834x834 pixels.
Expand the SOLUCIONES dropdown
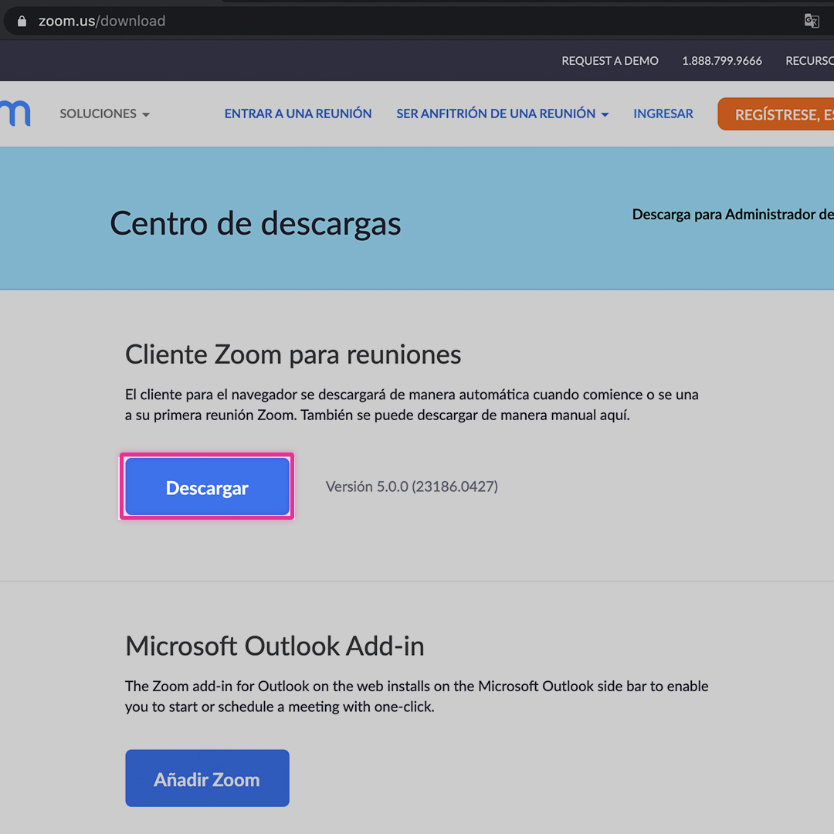(105, 114)
